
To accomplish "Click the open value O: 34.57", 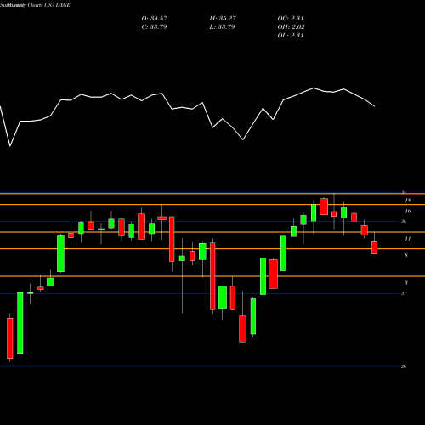I will [x=155, y=19].
